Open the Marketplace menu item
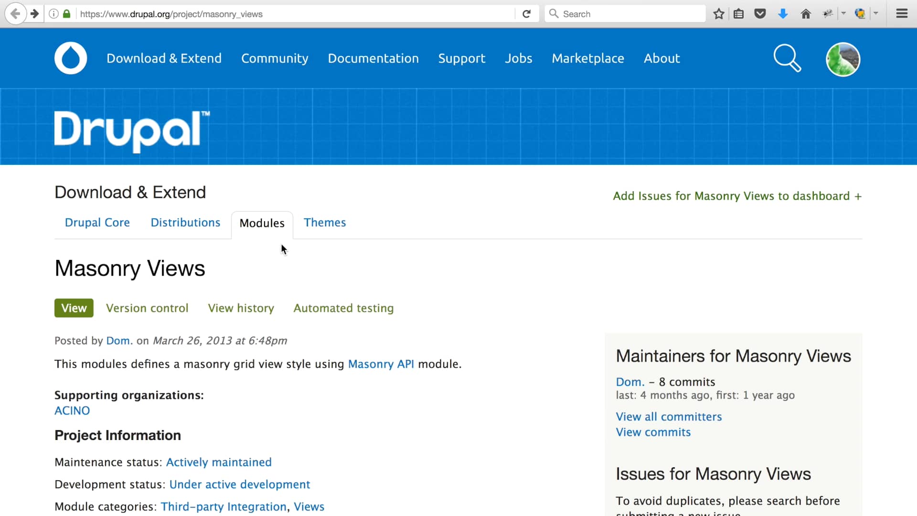Viewport: 917px width, 516px height. tap(588, 58)
